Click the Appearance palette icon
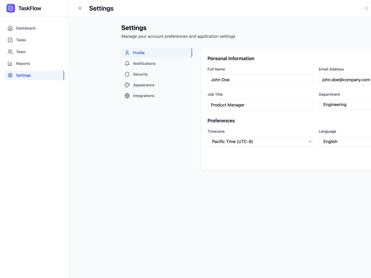 pyautogui.click(x=127, y=85)
